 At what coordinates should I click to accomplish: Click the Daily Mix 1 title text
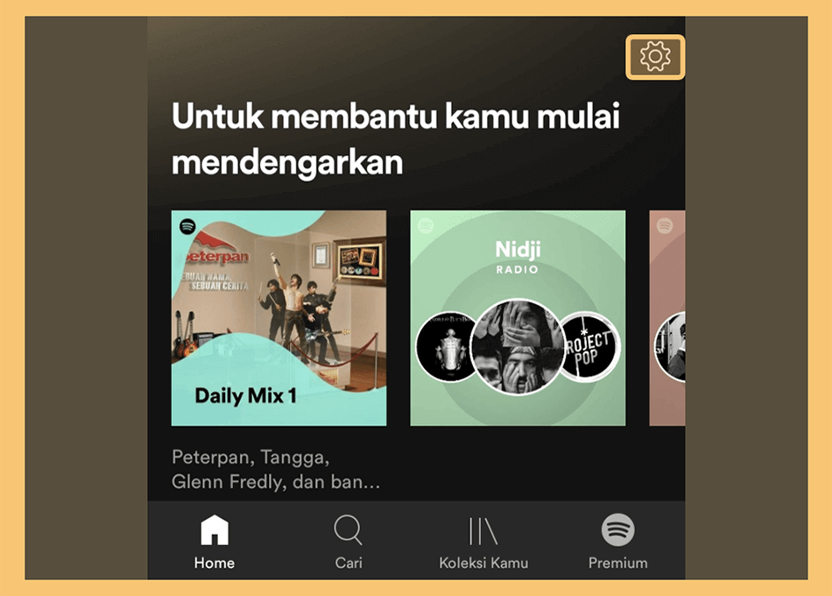[245, 396]
